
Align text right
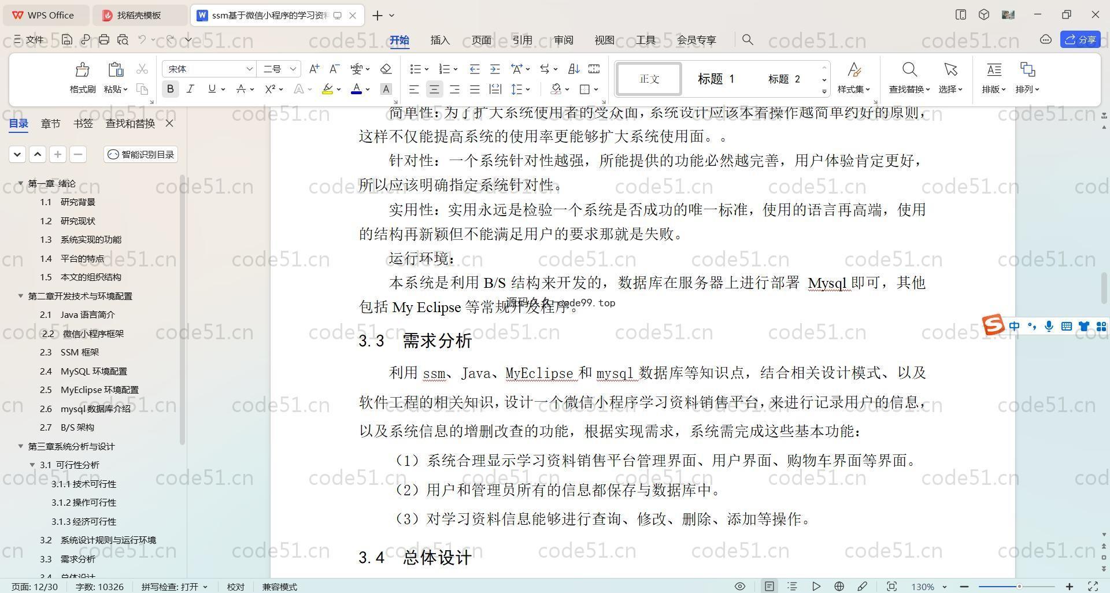(x=454, y=89)
